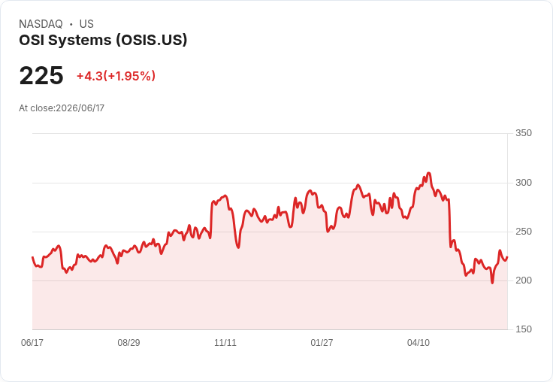This screenshot has height=382, width=553.
Task: Click the OSI Systems (OSIS.US) title
Action: coord(103,41)
